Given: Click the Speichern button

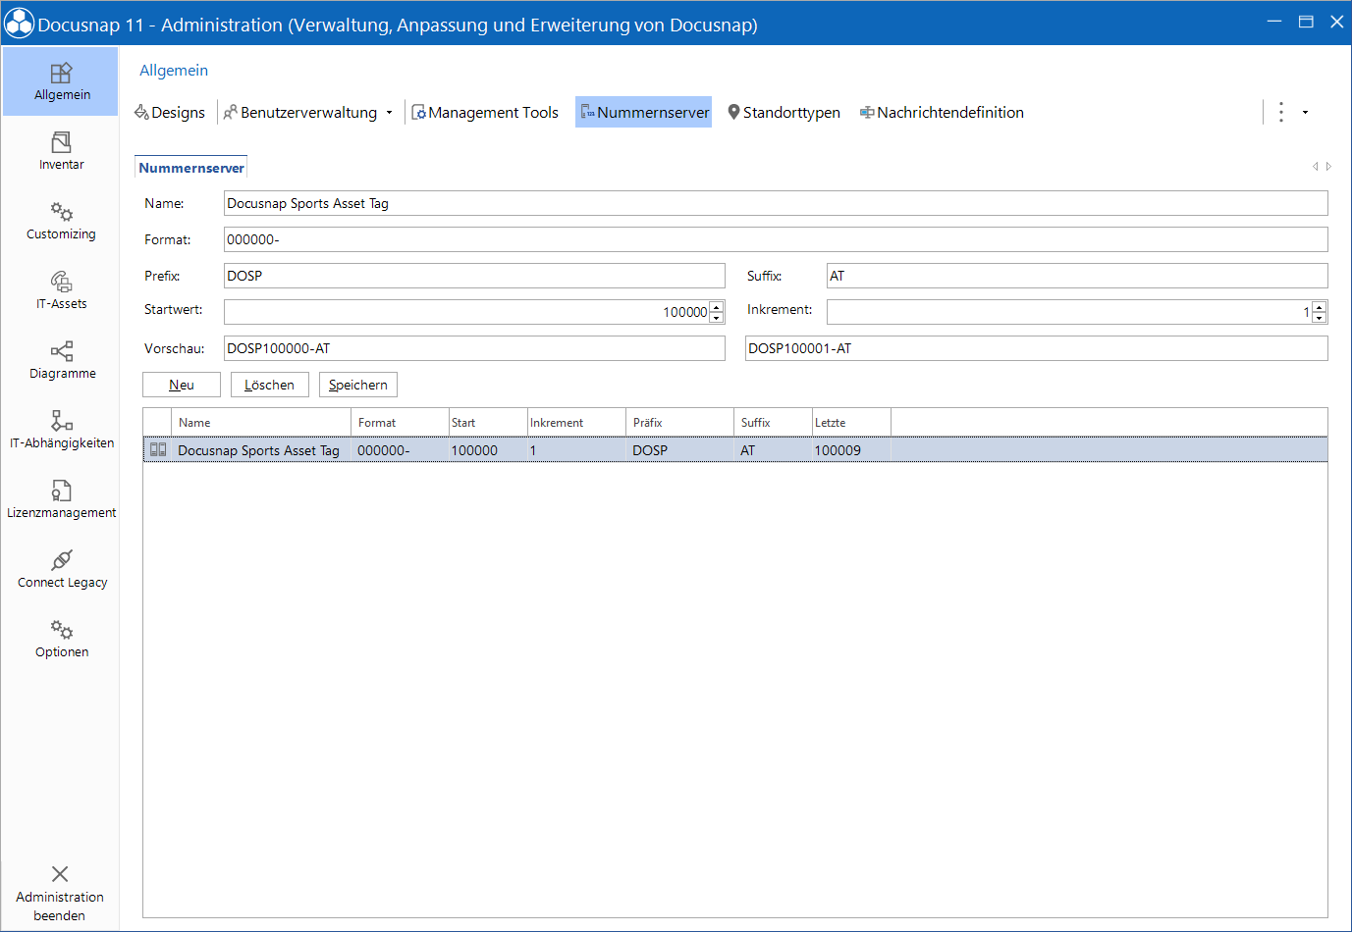Looking at the screenshot, I should [x=358, y=385].
